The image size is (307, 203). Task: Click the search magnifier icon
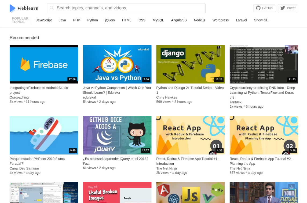[x=52, y=8]
